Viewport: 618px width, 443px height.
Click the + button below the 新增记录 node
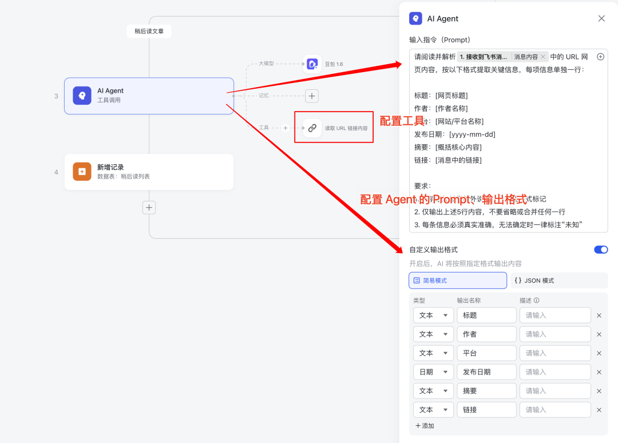(149, 207)
